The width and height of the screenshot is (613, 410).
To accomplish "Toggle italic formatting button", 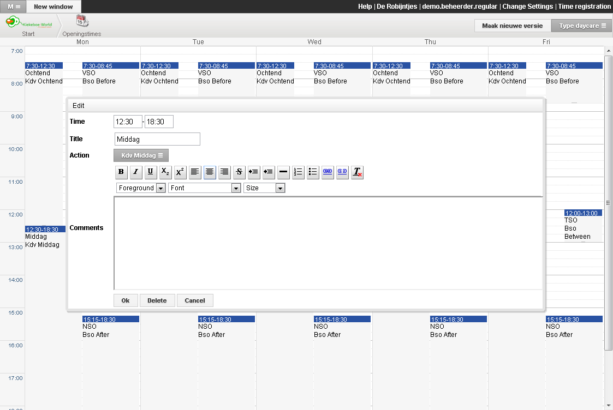I will click(x=136, y=172).
